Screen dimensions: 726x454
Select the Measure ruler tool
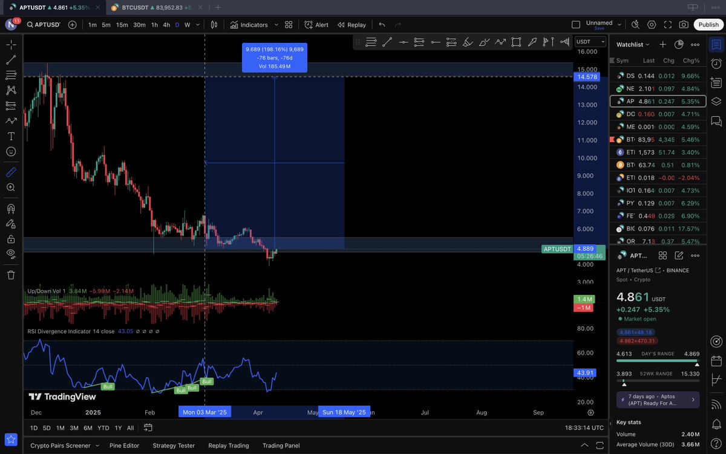11,172
